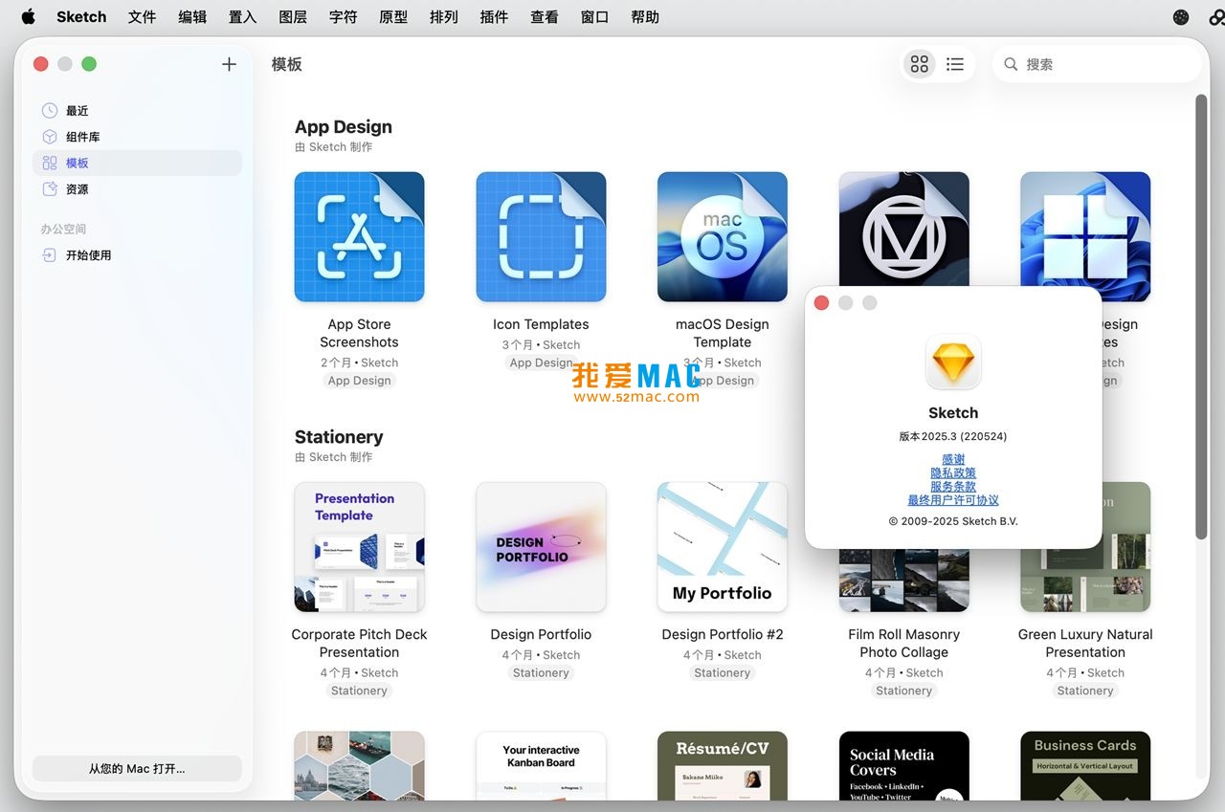Screen dimensions: 1225x812
Task: Open the 最近 section in the sidebar
Action: [77, 110]
